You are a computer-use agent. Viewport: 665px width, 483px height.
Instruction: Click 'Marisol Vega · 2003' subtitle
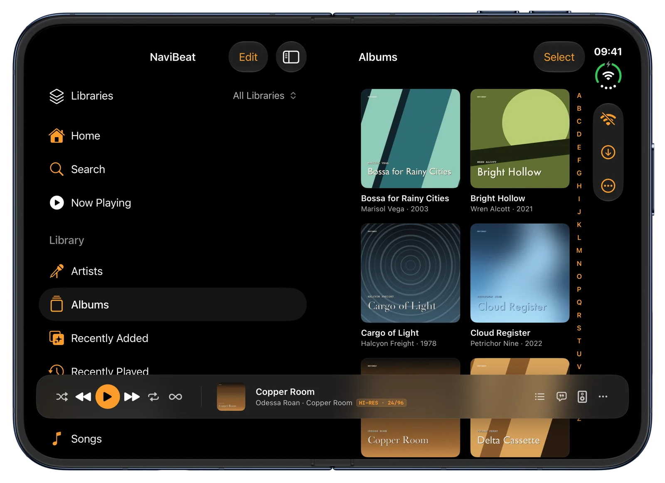click(394, 209)
